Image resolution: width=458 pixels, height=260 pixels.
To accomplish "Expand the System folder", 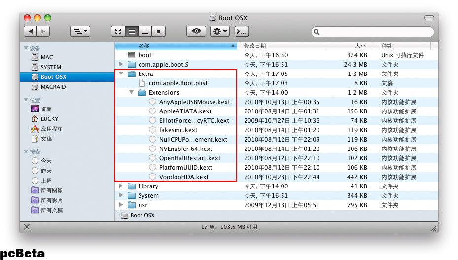I will click(121, 195).
